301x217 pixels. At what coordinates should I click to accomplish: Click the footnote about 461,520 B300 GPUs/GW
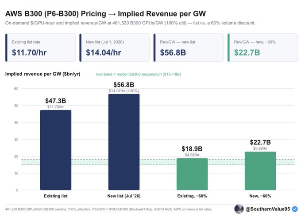pos(108,209)
